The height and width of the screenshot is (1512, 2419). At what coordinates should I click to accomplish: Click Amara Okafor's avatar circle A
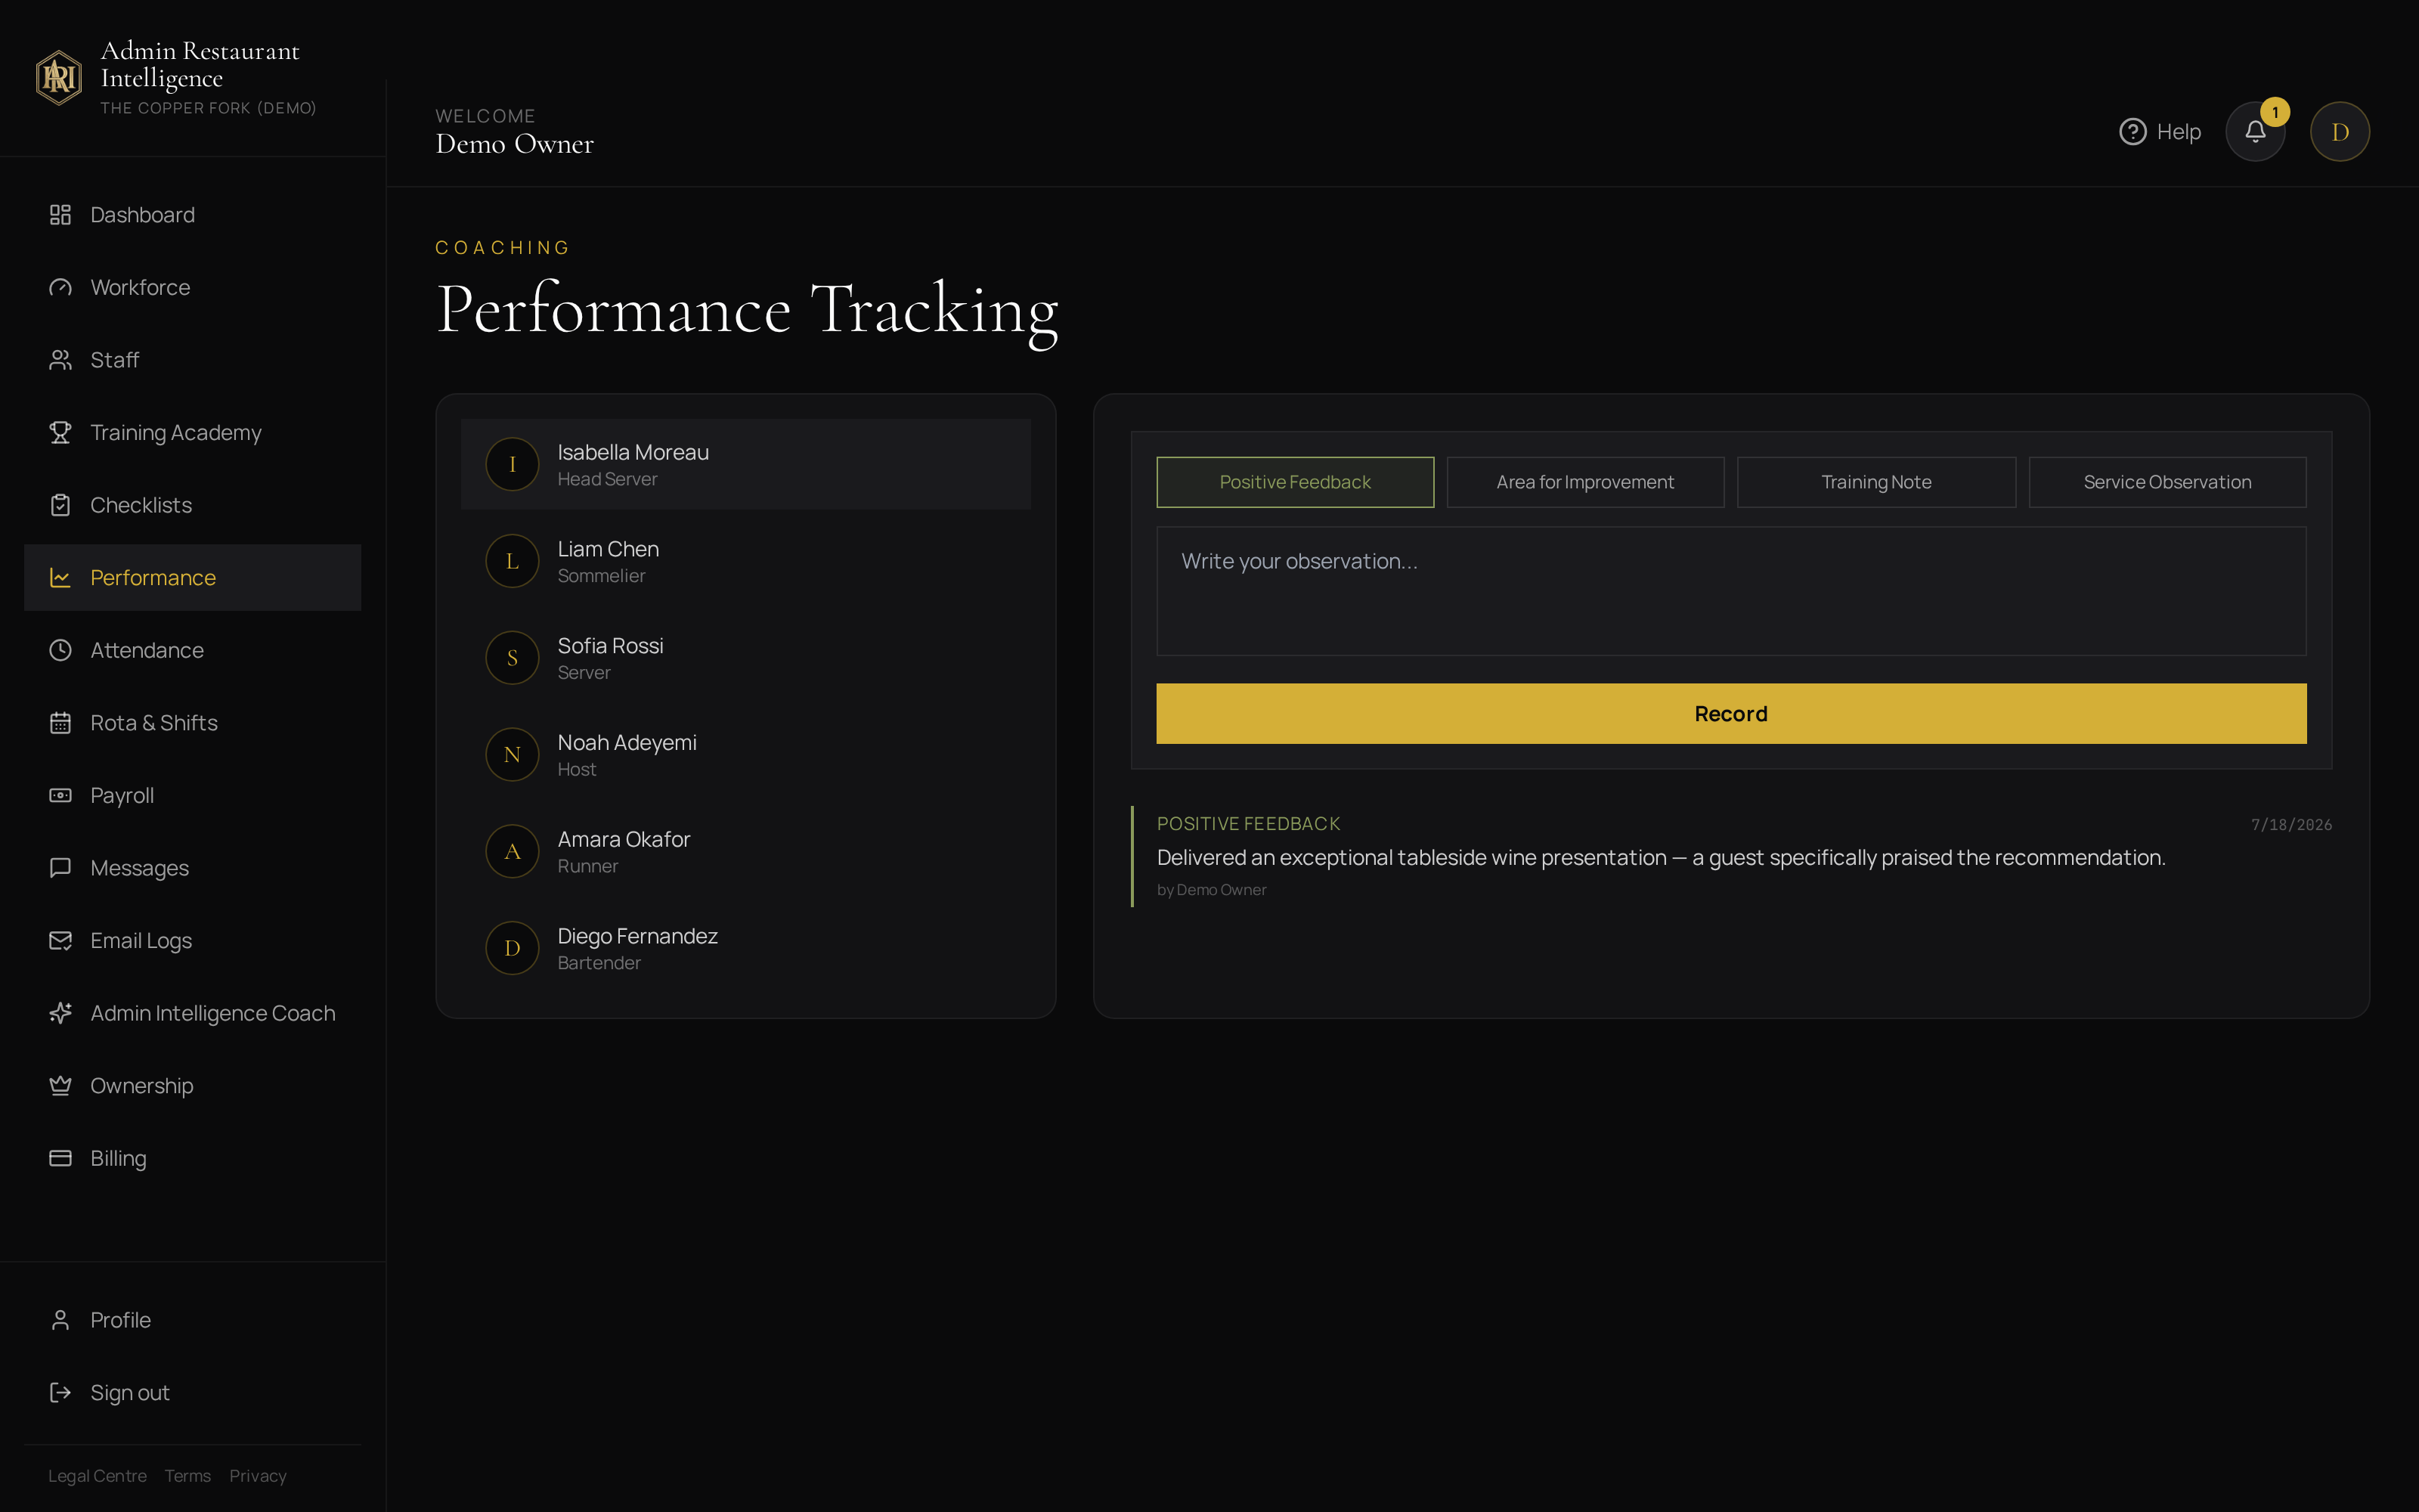tap(513, 851)
